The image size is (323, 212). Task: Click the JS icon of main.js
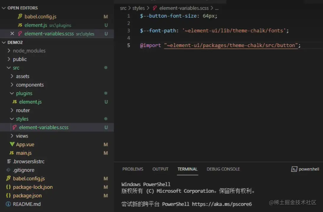click(x=12, y=153)
